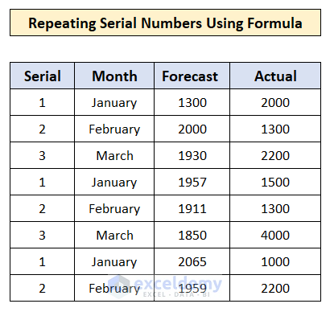Select the Forecast value 1957
This screenshot has width=330, height=312.
(192, 182)
